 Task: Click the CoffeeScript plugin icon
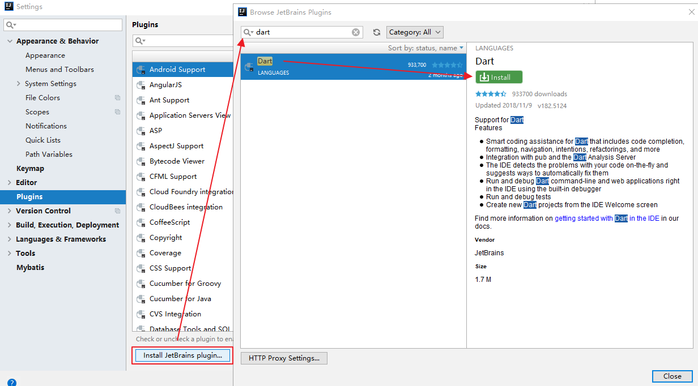141,222
